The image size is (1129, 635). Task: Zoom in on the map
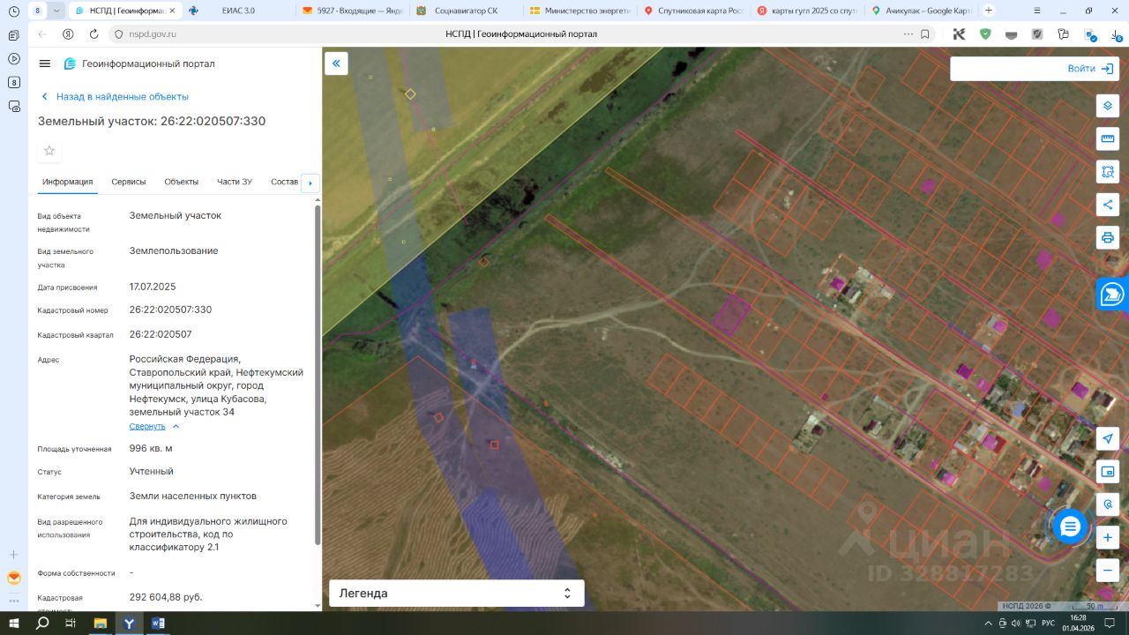(1108, 537)
